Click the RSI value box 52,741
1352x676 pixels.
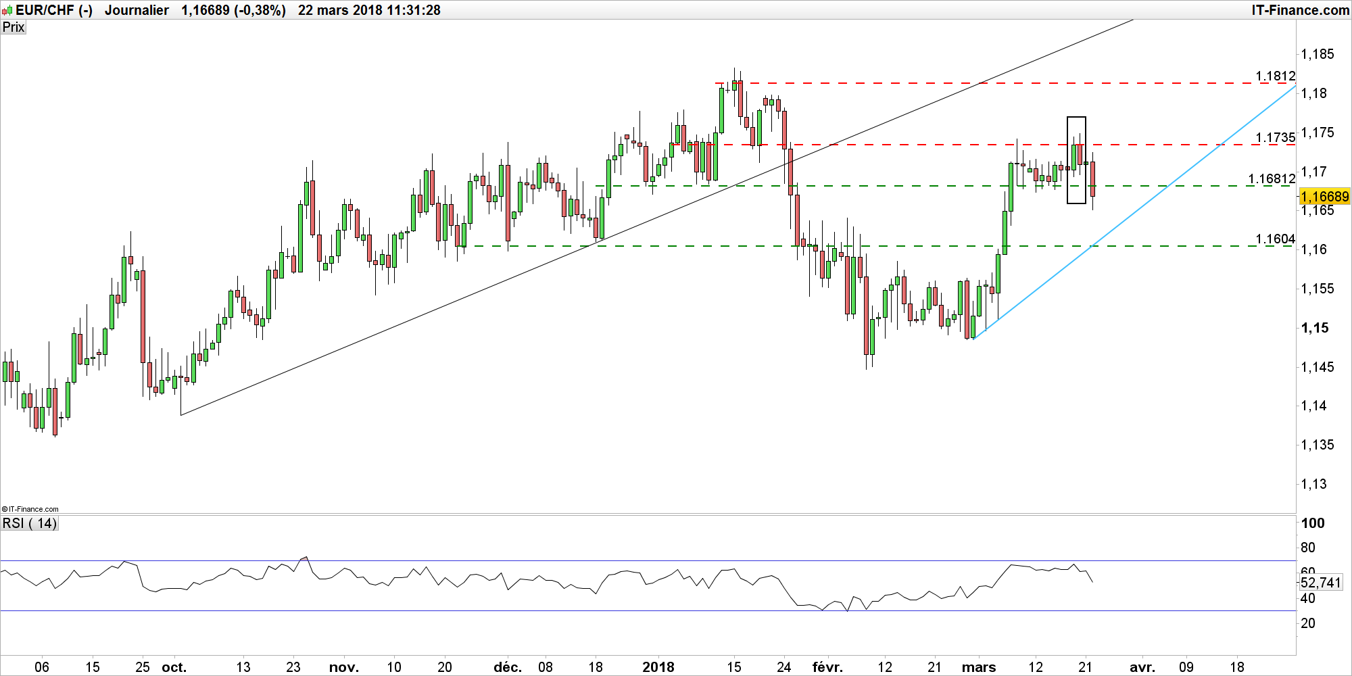coord(1321,583)
